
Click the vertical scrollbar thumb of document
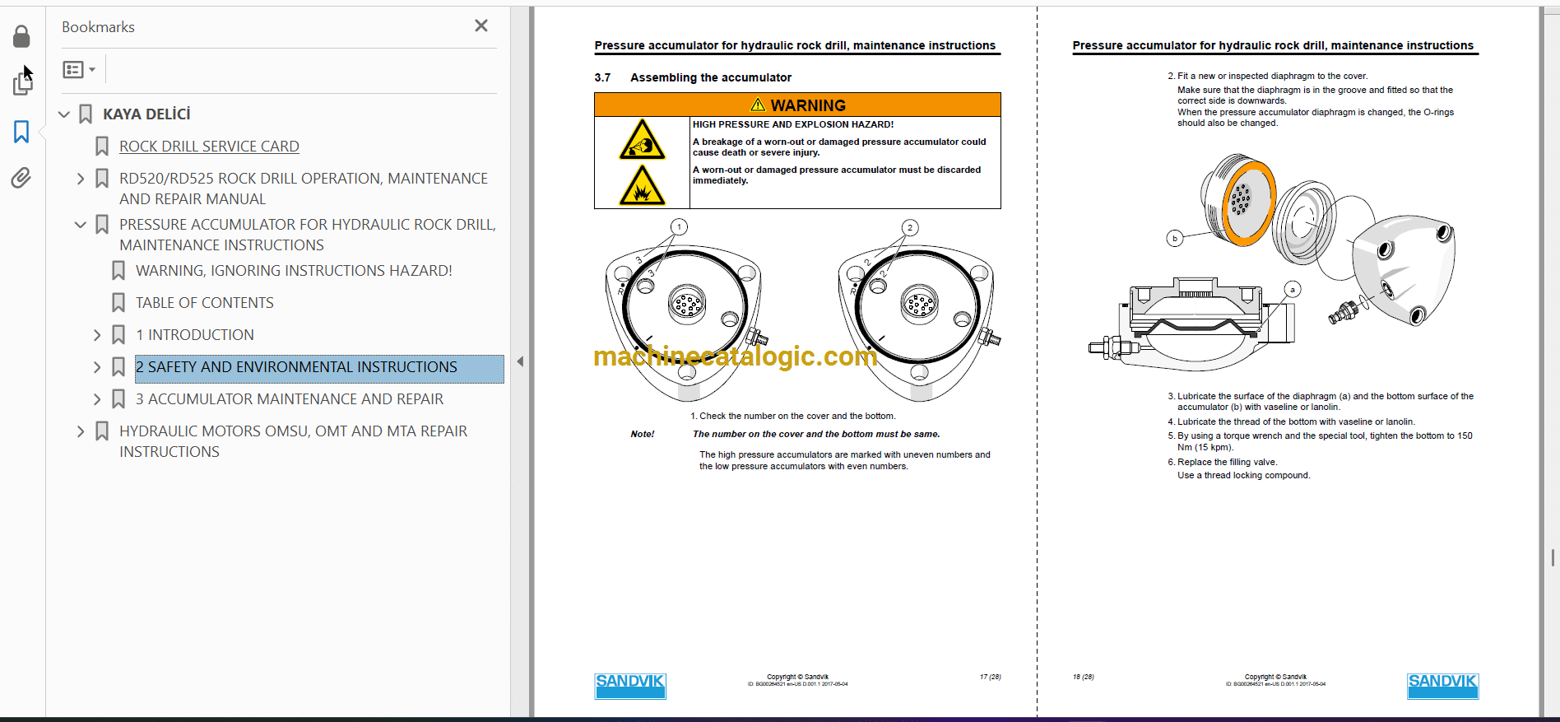coord(1553,557)
